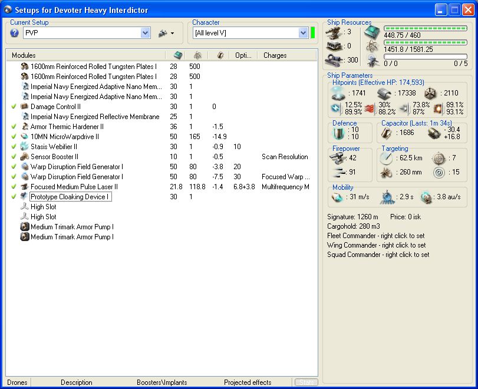Switch to the Drones tab
This screenshot has height=389, width=478.
click(x=17, y=383)
